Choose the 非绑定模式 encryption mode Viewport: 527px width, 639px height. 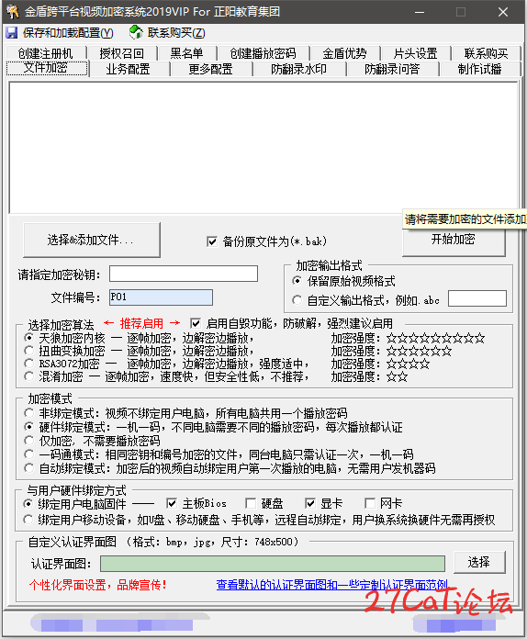pos(29,413)
